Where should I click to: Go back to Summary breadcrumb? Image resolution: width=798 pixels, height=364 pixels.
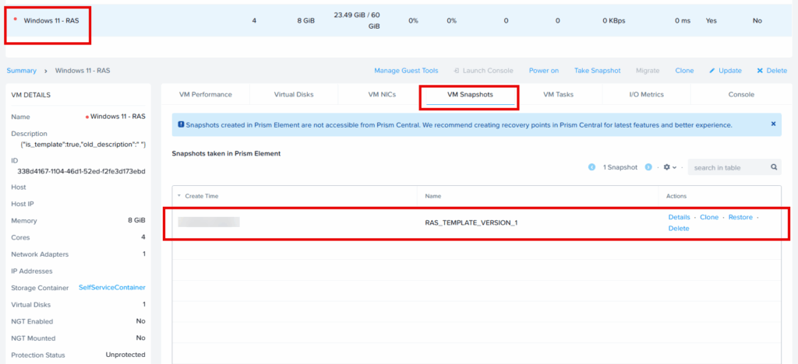(21, 71)
